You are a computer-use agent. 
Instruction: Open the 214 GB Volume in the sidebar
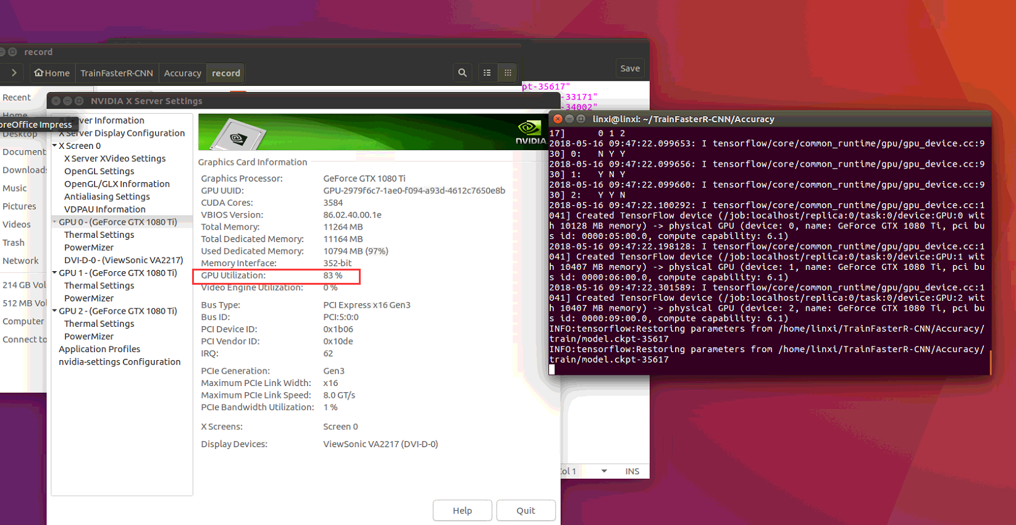coord(24,285)
